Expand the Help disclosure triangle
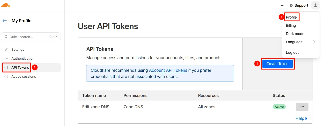Viewport: 324px width, 126px height. click(x=306, y=119)
